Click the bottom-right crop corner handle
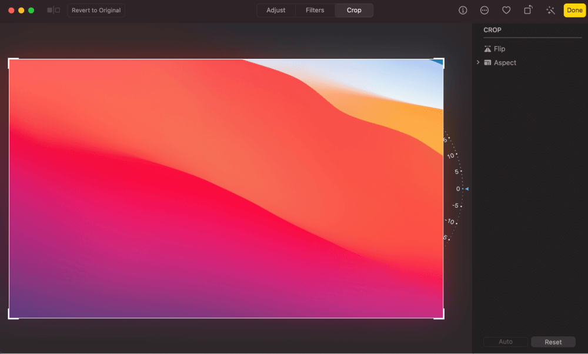This screenshot has width=588, height=354. coord(442,317)
